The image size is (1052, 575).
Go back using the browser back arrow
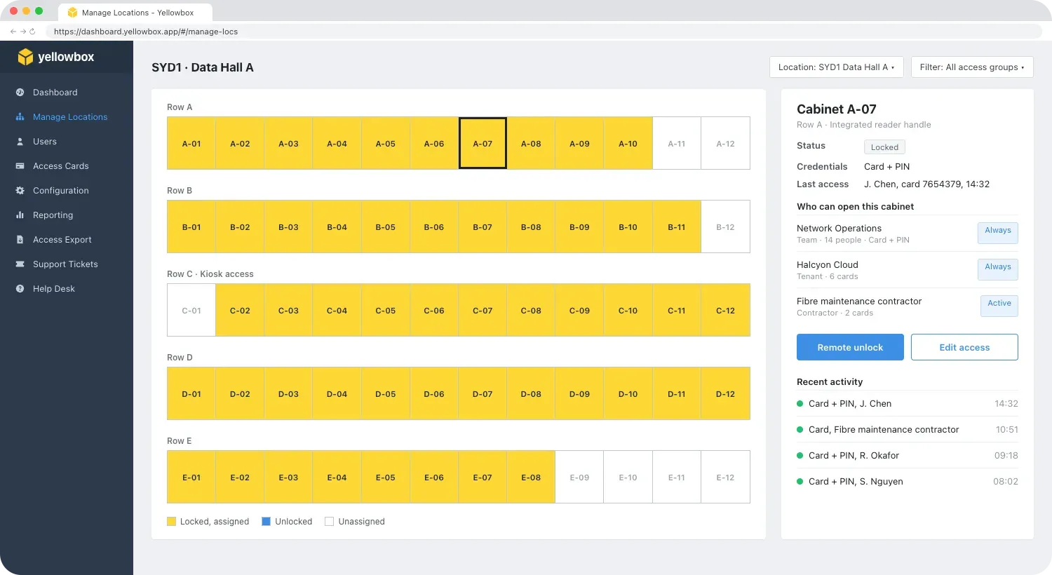click(x=13, y=32)
